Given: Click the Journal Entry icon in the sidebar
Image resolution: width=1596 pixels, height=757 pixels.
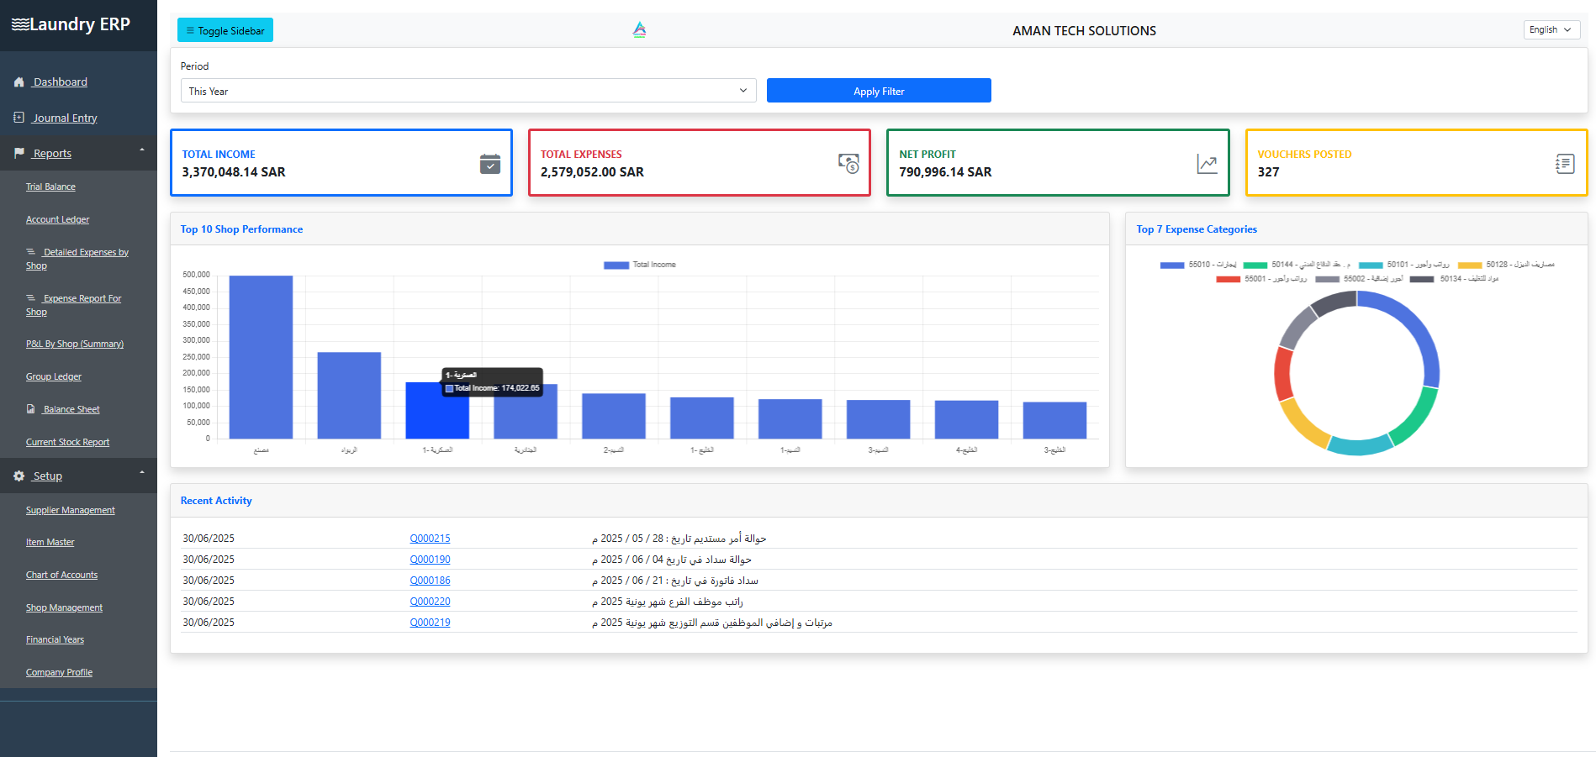Looking at the screenshot, I should click(18, 118).
